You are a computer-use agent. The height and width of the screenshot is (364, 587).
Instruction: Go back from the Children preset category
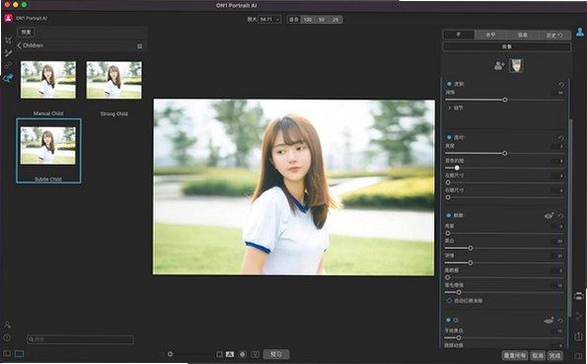pos(20,45)
